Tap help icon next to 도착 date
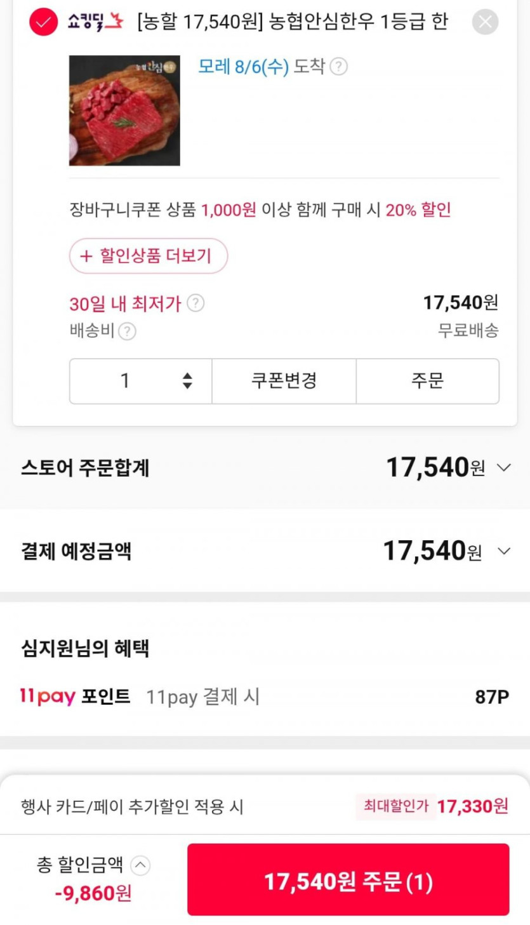 pos(339,67)
